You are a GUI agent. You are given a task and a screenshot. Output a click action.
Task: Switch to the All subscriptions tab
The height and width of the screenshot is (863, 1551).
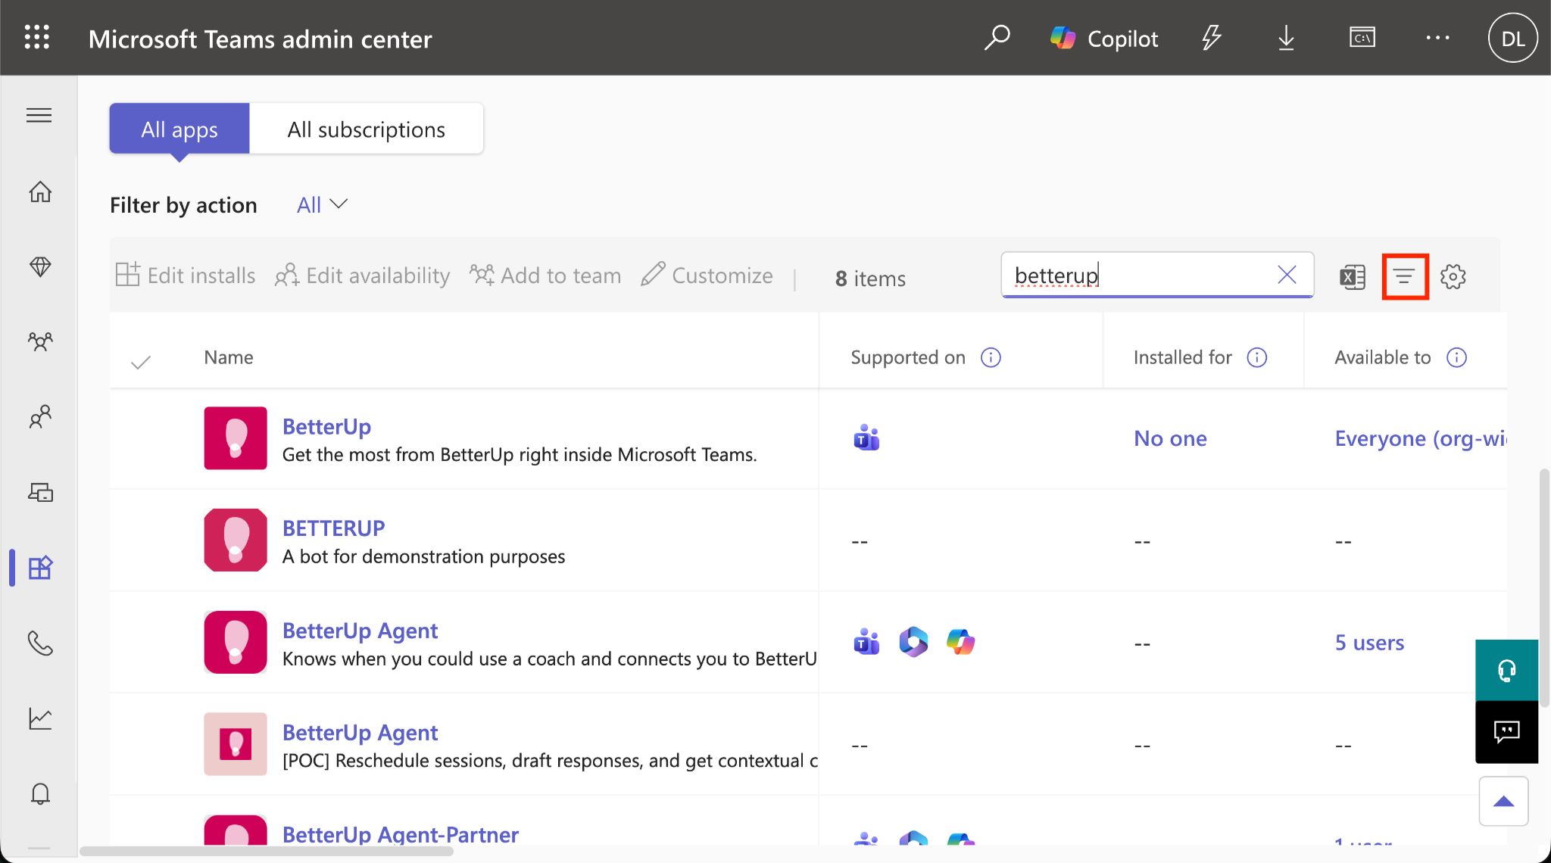click(x=367, y=129)
